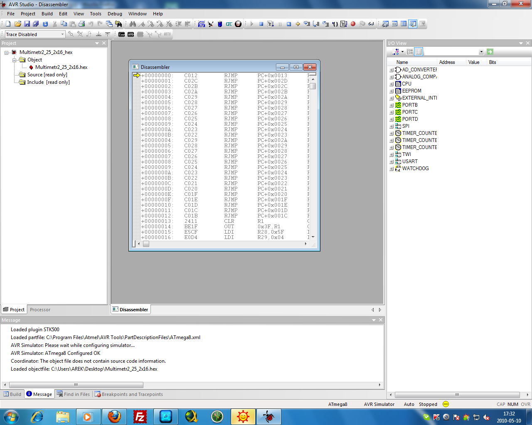Toggle the flat list view in I/O View
Viewport: 532px width, 425px height.
[x=419, y=52]
